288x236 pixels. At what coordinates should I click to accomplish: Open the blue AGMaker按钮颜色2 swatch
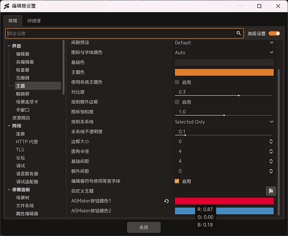pyautogui.click(x=224, y=211)
